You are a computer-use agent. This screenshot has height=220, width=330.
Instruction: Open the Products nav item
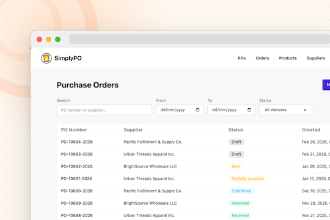coord(288,58)
